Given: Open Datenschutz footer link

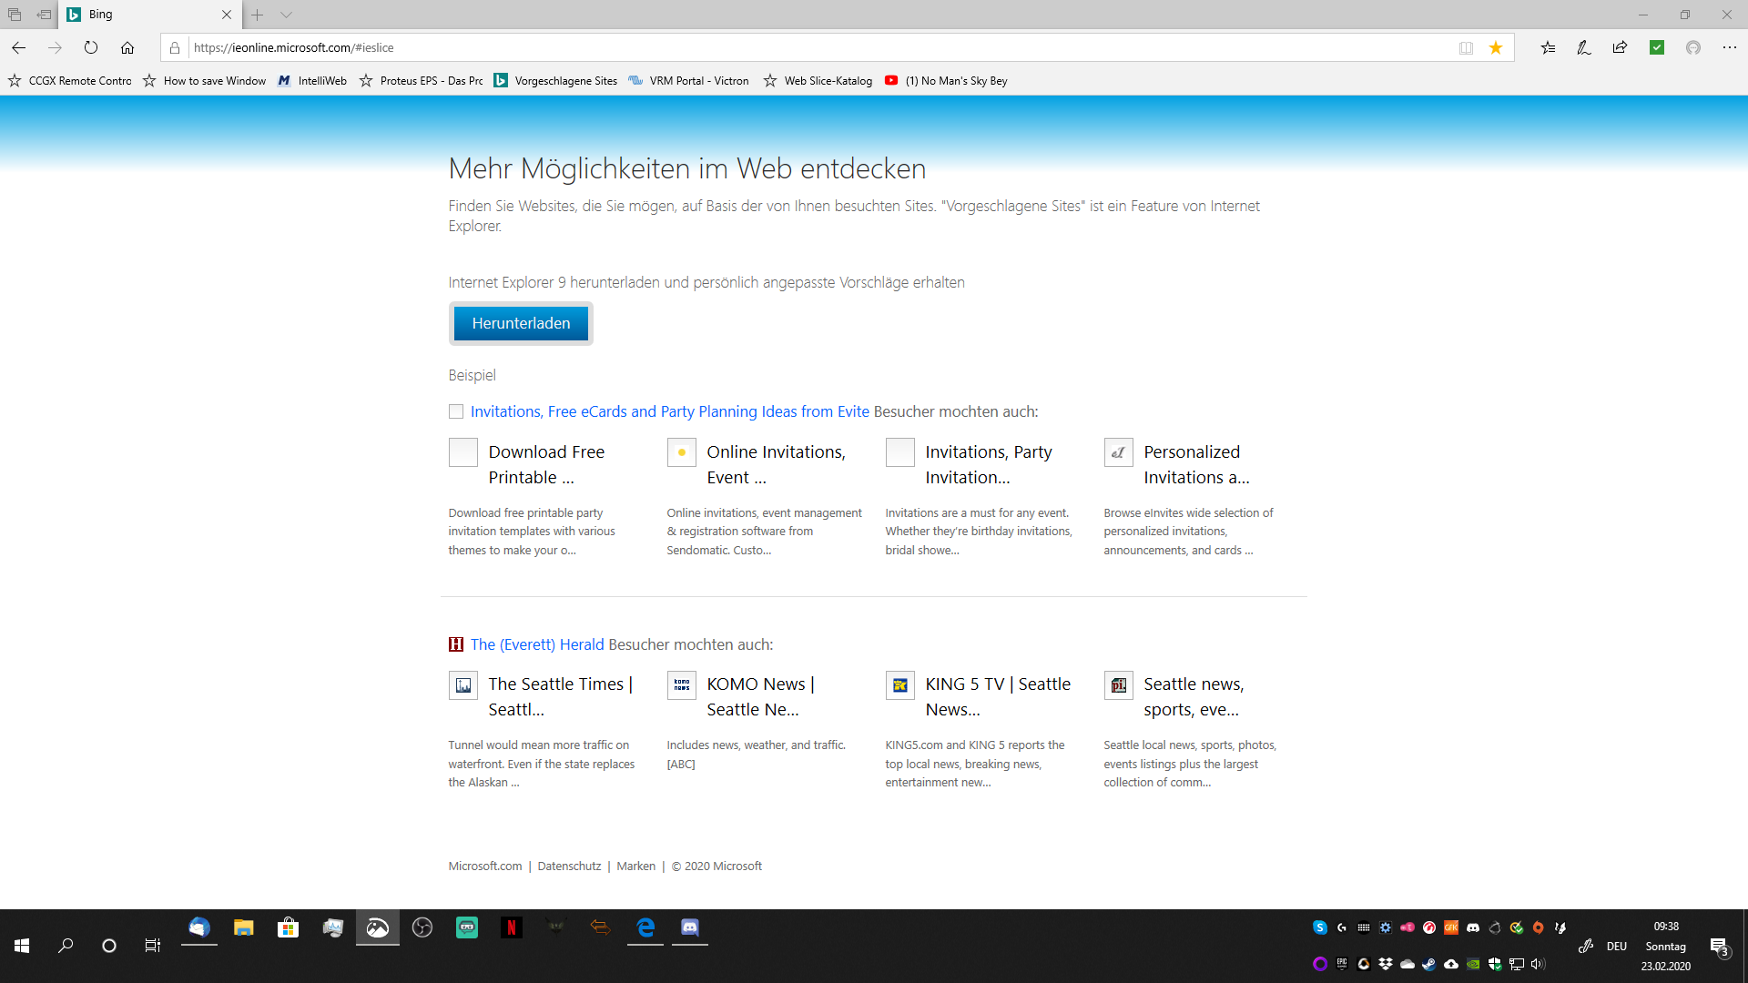Looking at the screenshot, I should click(569, 866).
